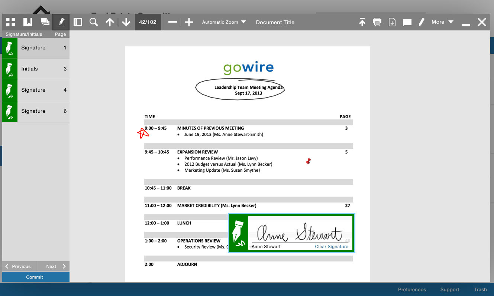Select Signature row for page 6

coord(36,111)
